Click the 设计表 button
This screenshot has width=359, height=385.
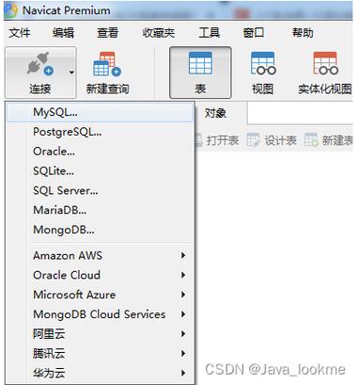pos(272,140)
